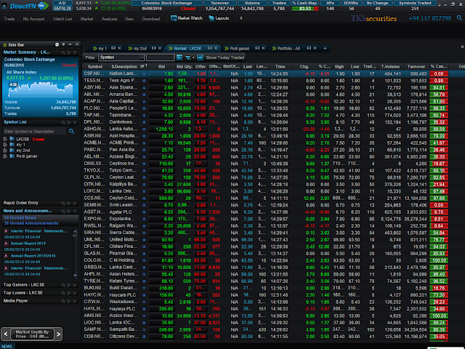Image resolution: width=465 pixels, height=349 pixels.
Task: Open the Side Bar dropdown arrow menu
Action: point(70,44)
